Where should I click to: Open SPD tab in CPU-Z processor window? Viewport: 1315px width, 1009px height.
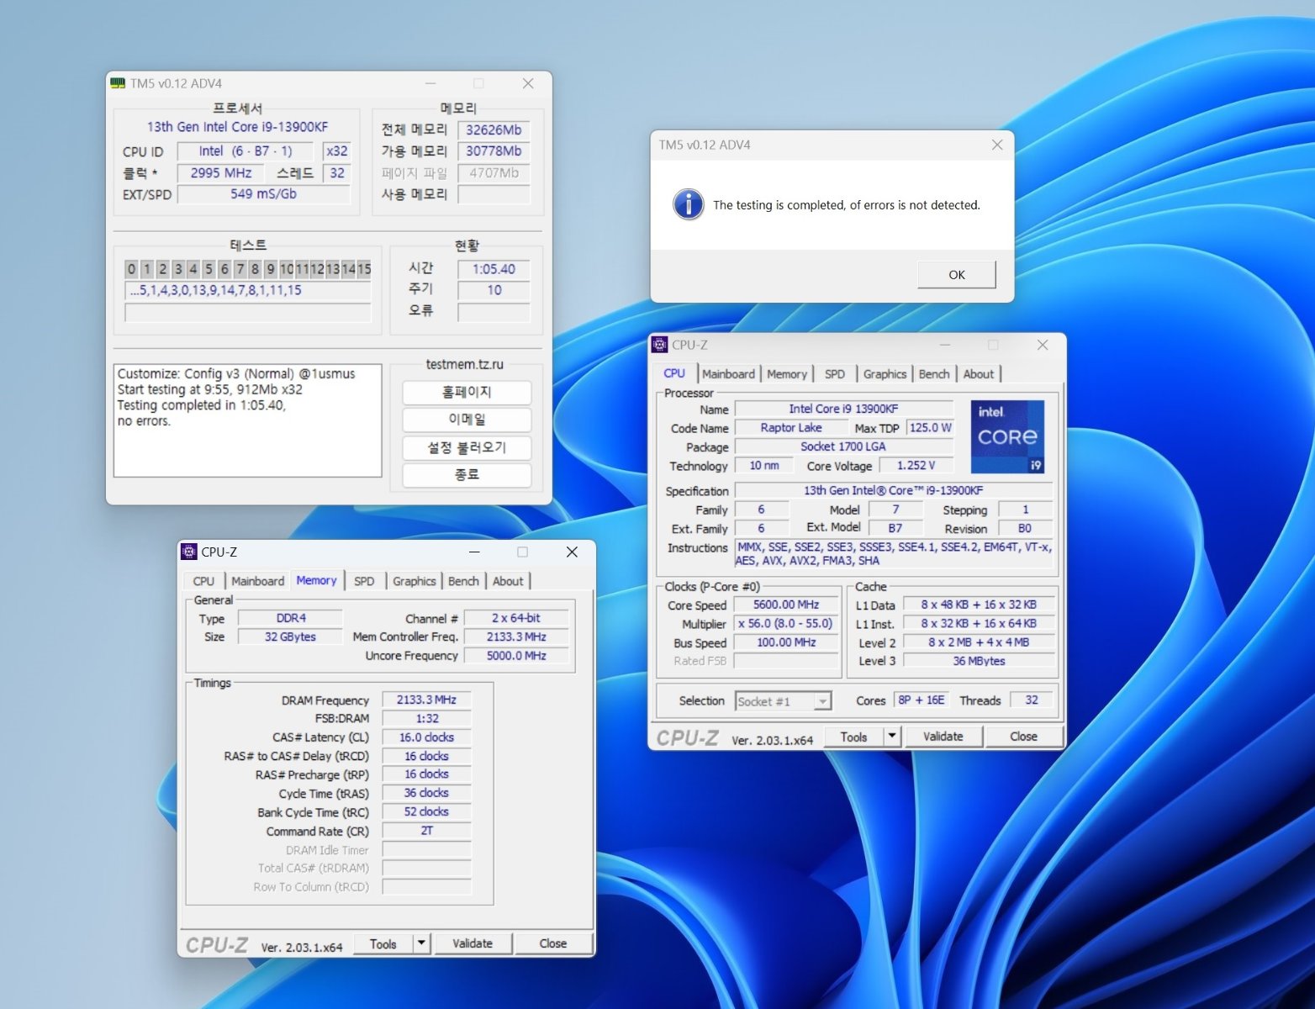(835, 374)
